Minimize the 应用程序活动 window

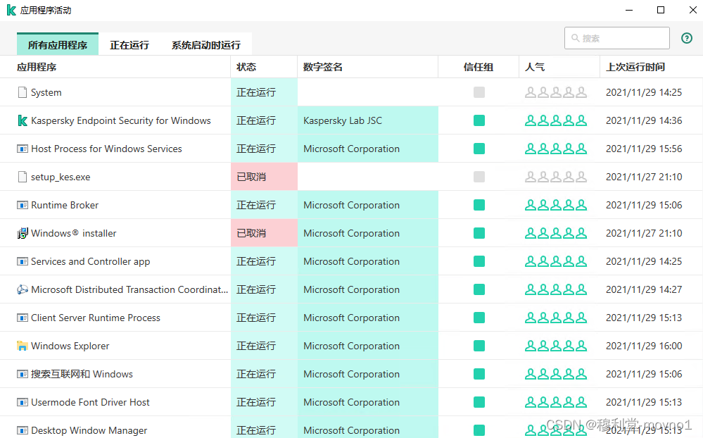(x=629, y=10)
